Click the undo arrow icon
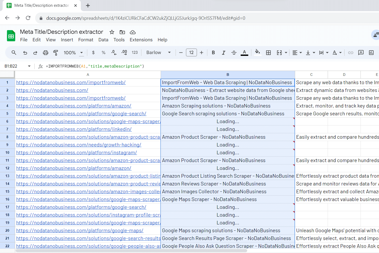 click(25, 53)
